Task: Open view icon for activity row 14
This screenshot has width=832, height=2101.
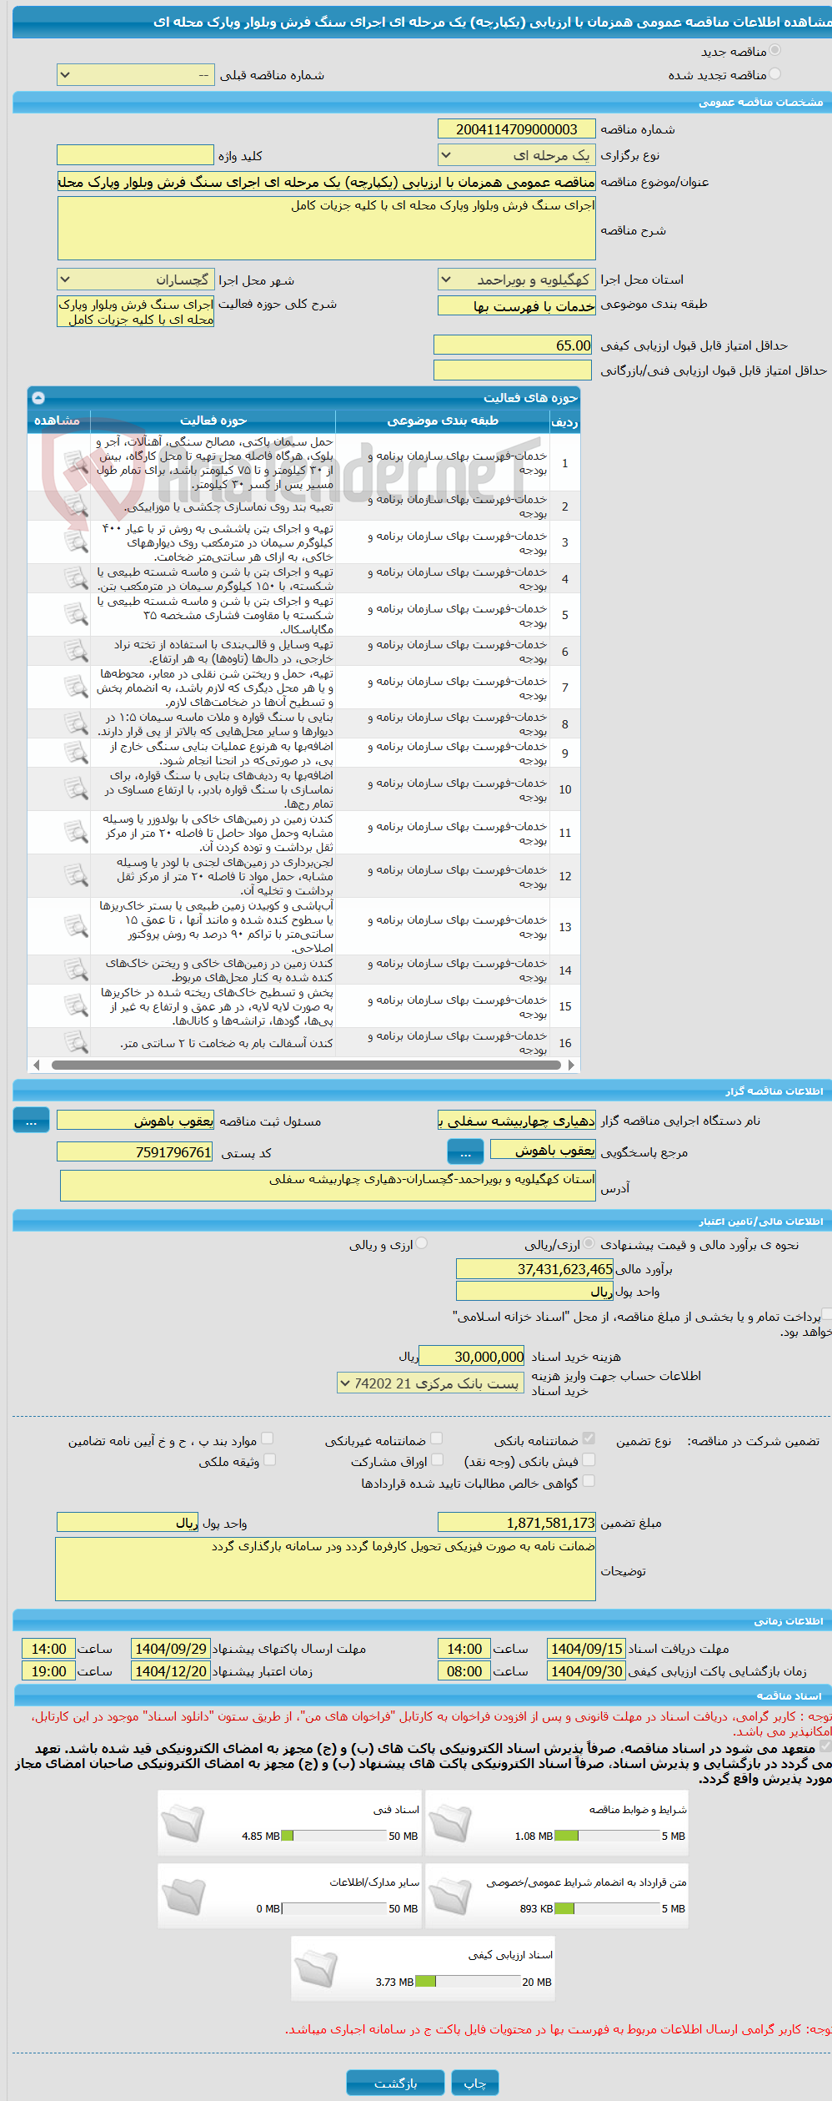Action: [76, 970]
